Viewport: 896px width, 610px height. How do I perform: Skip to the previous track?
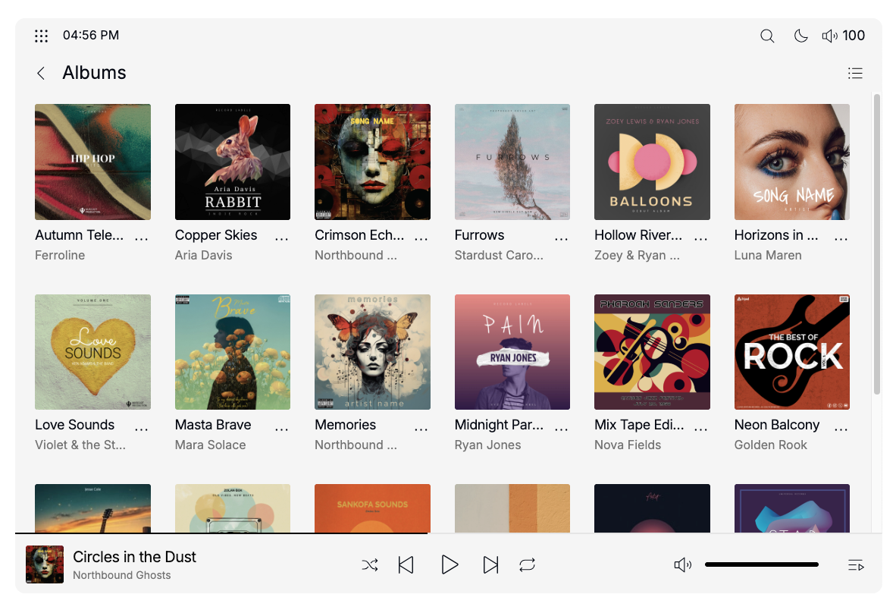point(406,564)
